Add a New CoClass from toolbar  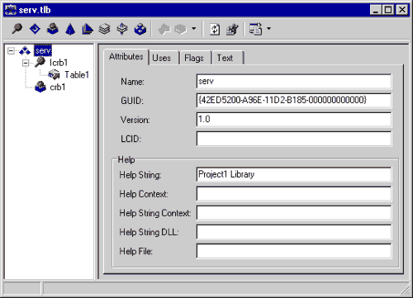click(x=53, y=29)
